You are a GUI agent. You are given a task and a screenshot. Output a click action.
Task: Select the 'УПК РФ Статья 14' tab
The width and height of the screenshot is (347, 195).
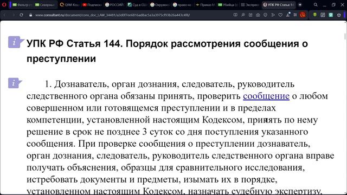click(x=279, y=5)
